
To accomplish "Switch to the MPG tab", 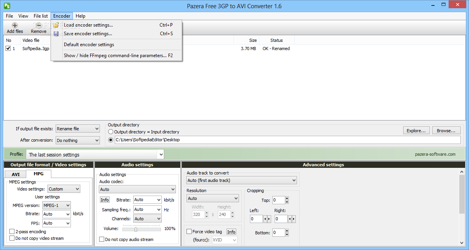I will tap(38, 174).
